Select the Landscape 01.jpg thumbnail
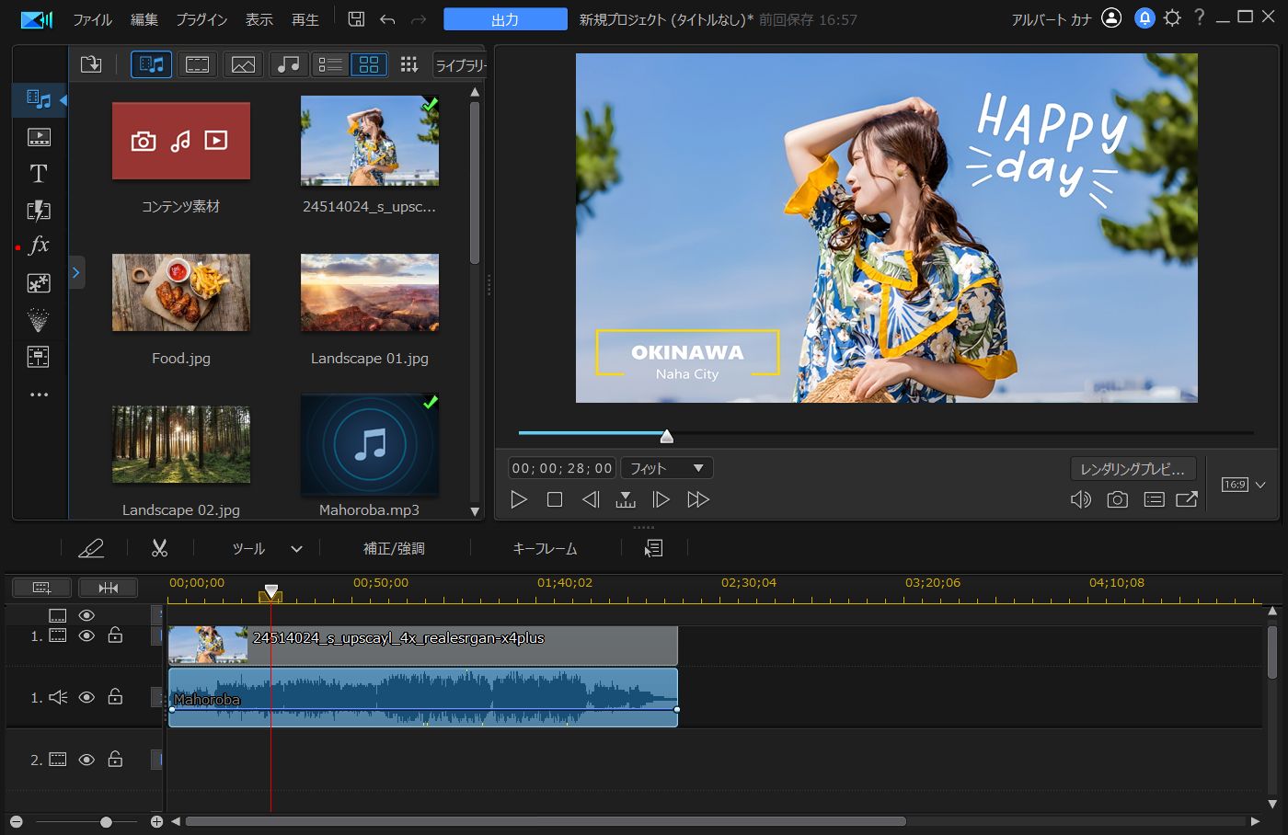This screenshot has width=1288, height=835. pyautogui.click(x=370, y=293)
